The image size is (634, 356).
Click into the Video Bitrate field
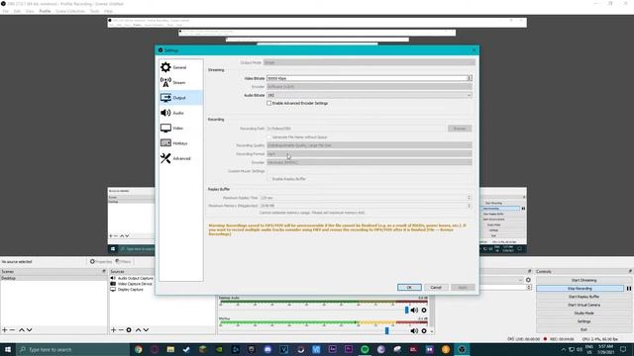(x=367, y=78)
